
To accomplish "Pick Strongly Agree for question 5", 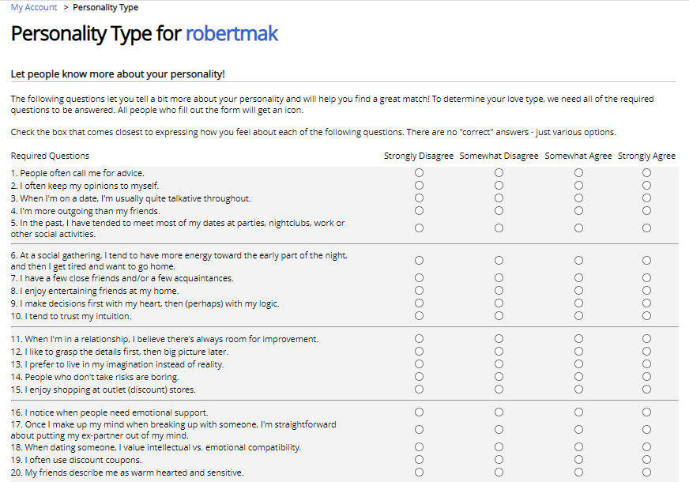I will 646,228.
